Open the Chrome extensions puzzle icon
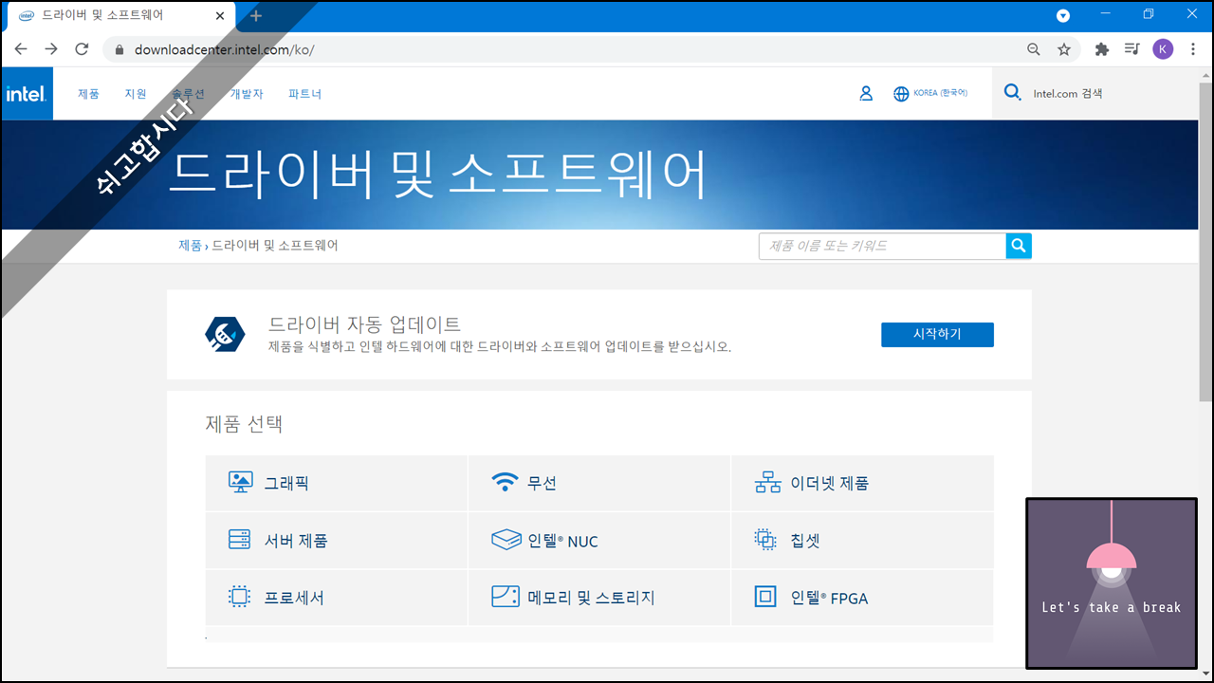 [1101, 49]
